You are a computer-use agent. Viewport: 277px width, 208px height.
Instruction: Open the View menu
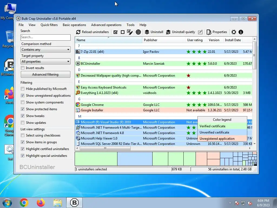32,25
